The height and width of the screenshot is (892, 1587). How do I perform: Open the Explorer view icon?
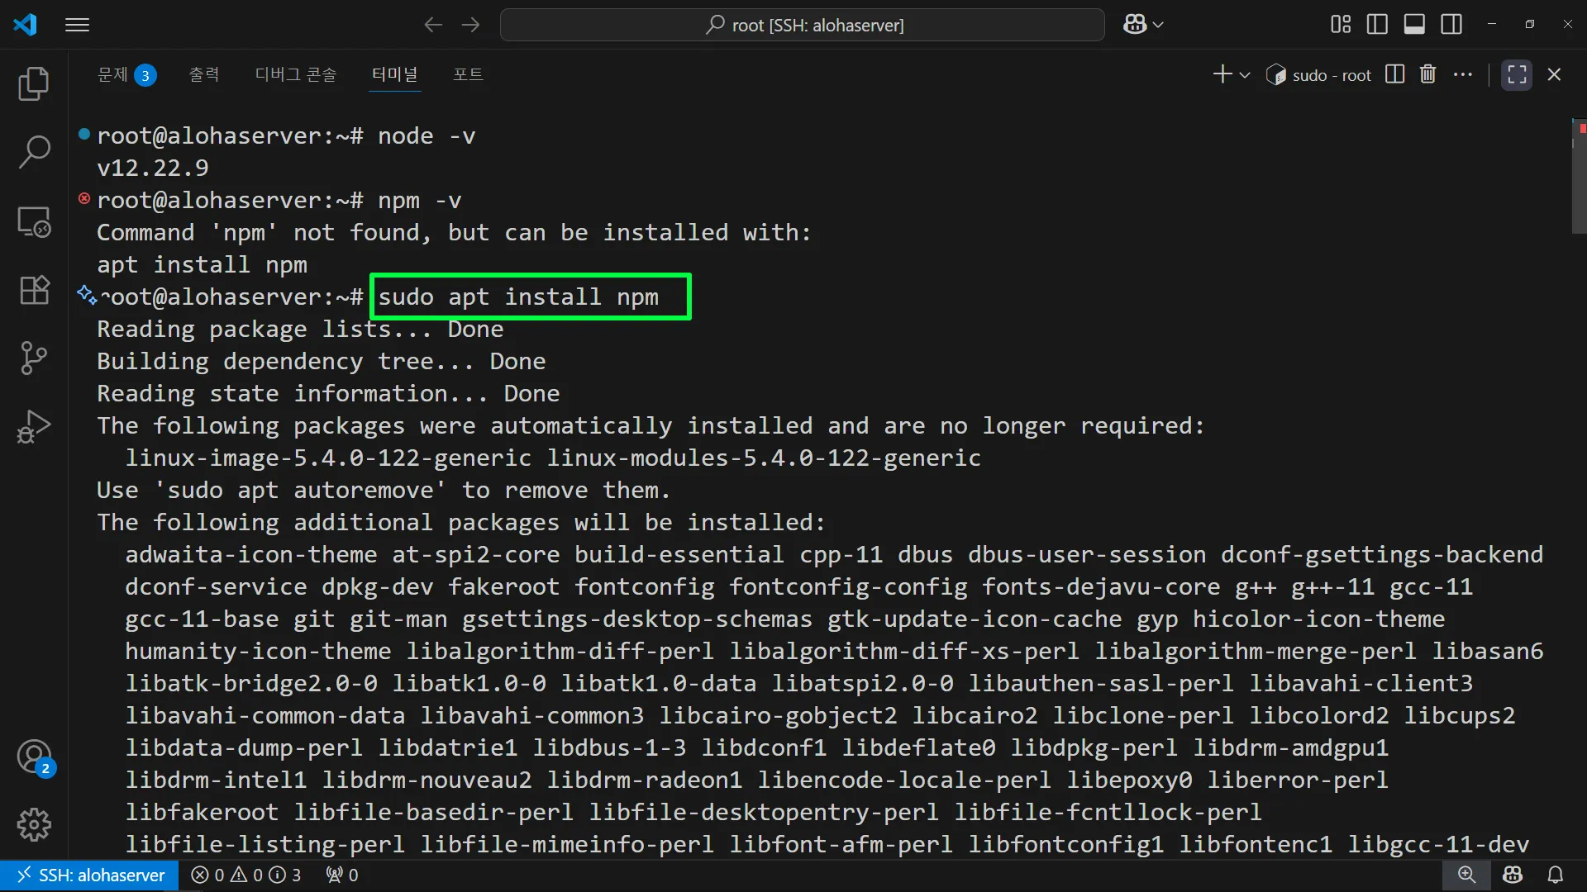(34, 83)
